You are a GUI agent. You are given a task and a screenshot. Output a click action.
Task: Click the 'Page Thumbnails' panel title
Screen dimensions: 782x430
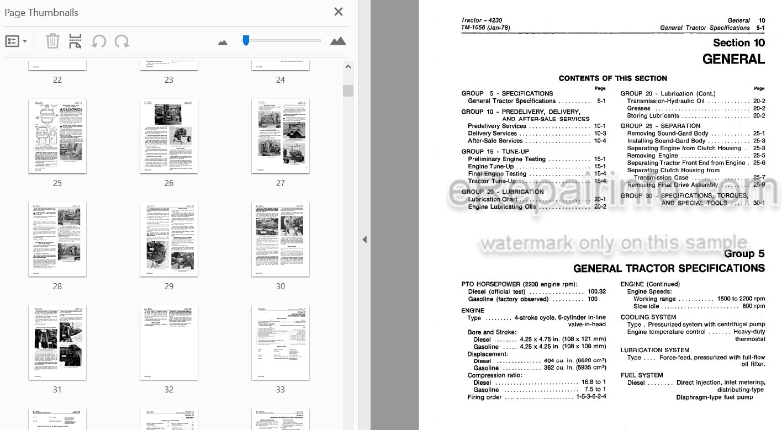click(x=41, y=12)
